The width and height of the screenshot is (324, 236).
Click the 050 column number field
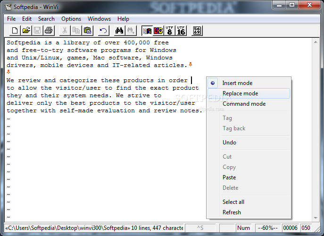coord(306,228)
